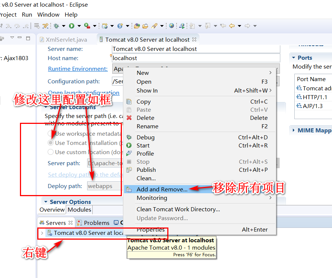The width and height of the screenshot is (332, 278).
Task: Click the Next Annotation toolbar icon
Action: [192, 26]
